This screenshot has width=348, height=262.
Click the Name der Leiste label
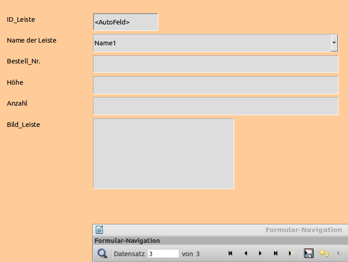click(31, 40)
